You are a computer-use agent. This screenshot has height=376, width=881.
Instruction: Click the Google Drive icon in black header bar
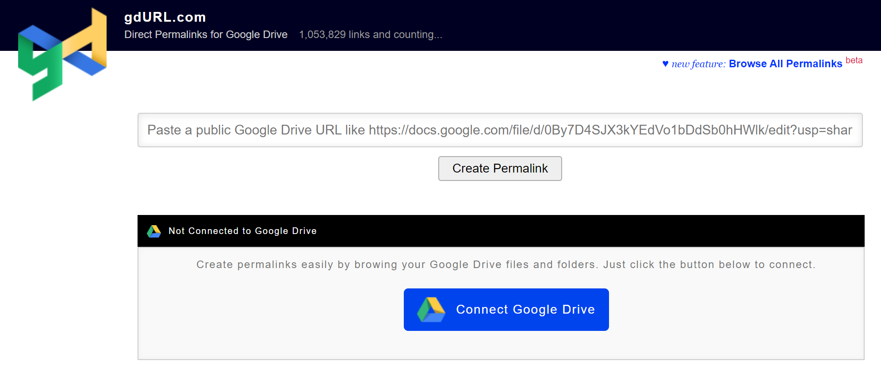154,231
